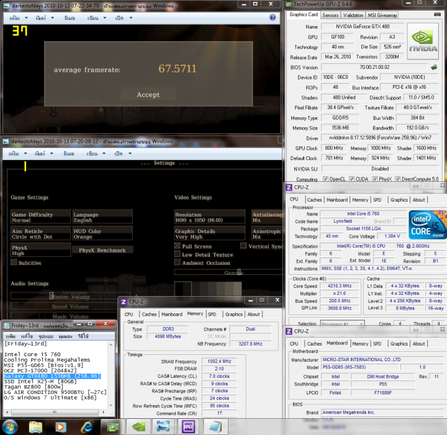Open second menu dropdown in upper photo viewer
The image size is (447, 435).
(x=52, y=17)
